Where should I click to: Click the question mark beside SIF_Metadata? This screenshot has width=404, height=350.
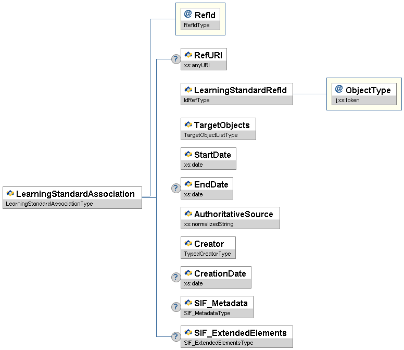click(x=176, y=307)
